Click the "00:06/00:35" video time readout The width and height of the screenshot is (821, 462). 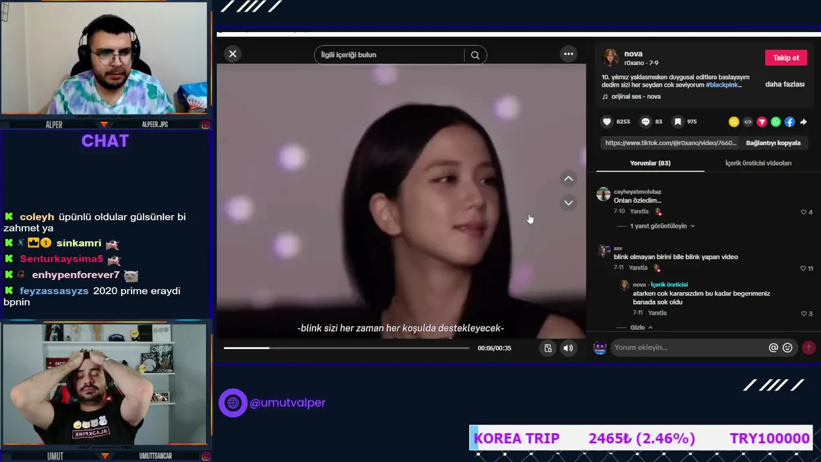[x=495, y=348]
